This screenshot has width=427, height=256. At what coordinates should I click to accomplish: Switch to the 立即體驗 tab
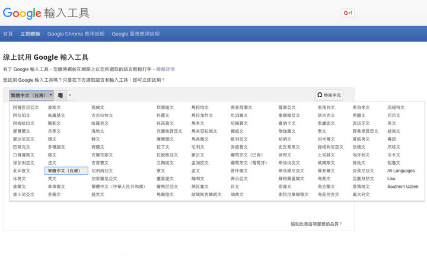(x=30, y=34)
